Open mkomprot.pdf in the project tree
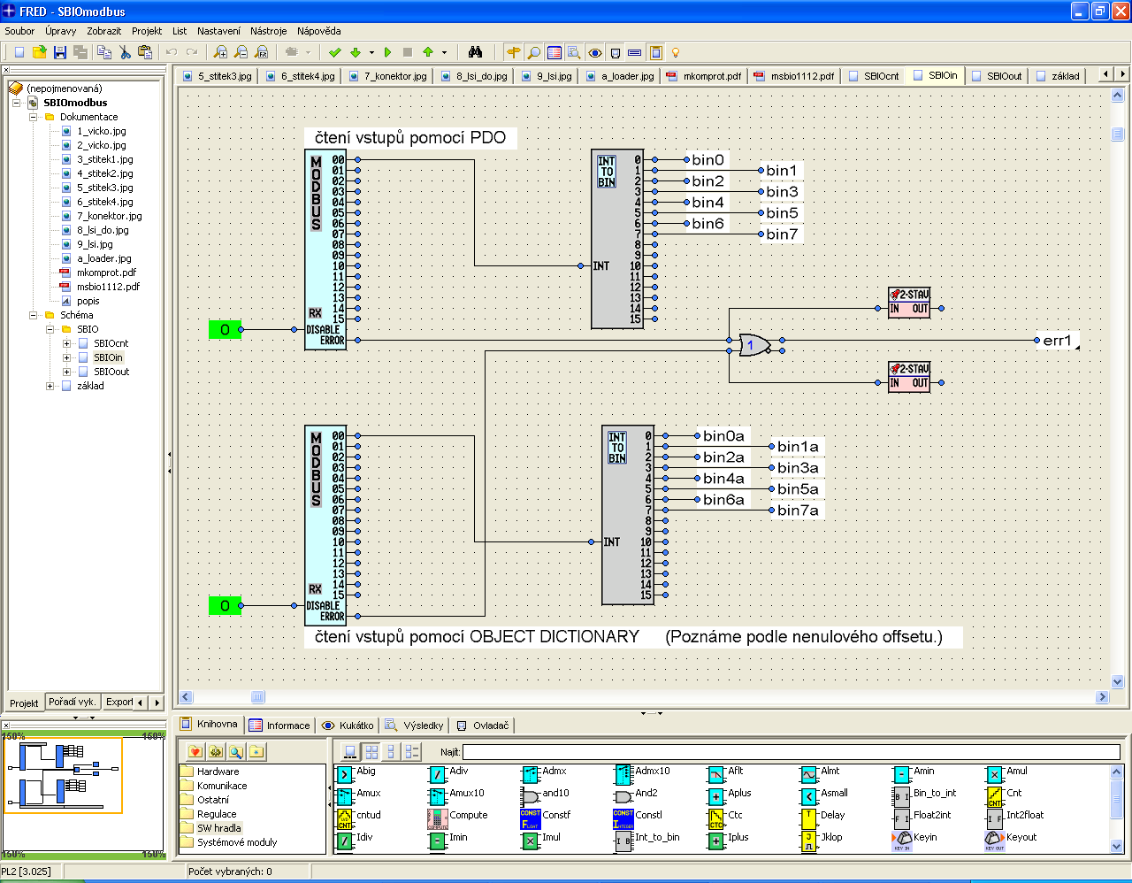This screenshot has height=883, width=1132. click(106, 273)
